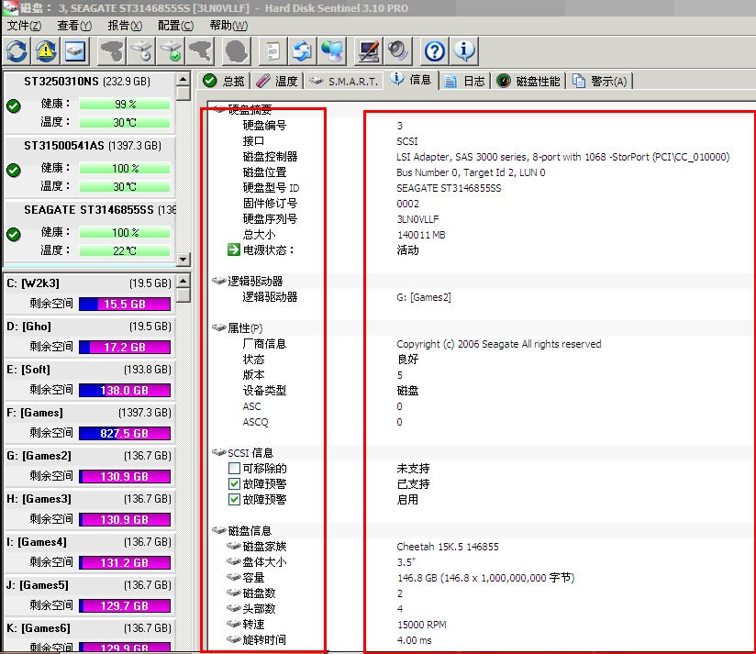Click the 属性(P) section header
The image size is (756, 654).
(245, 327)
